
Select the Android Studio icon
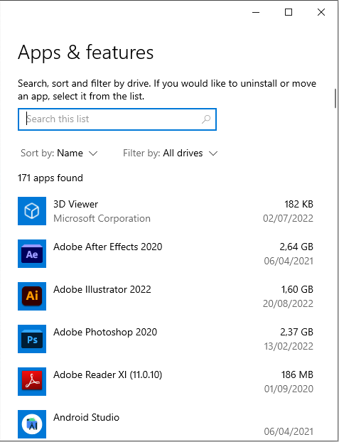(32, 424)
